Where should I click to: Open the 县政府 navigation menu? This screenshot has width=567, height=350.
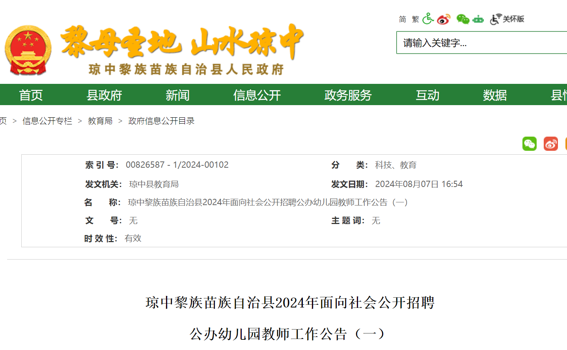coord(104,95)
